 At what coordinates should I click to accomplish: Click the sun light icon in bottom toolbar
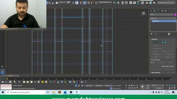42,82
